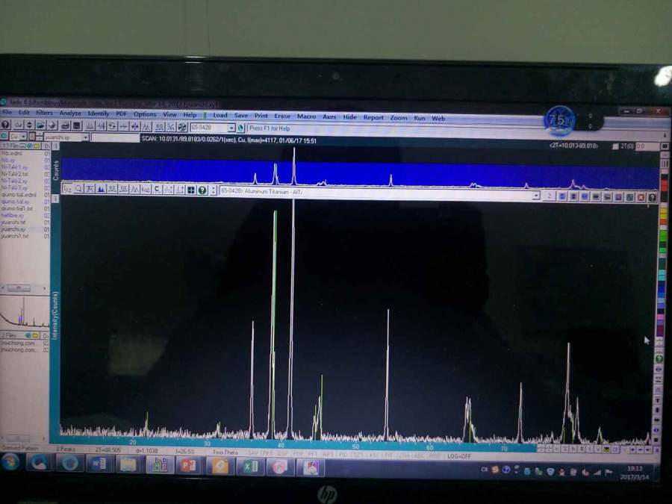Click the blue globe icon next to PDF number box

click(x=241, y=128)
